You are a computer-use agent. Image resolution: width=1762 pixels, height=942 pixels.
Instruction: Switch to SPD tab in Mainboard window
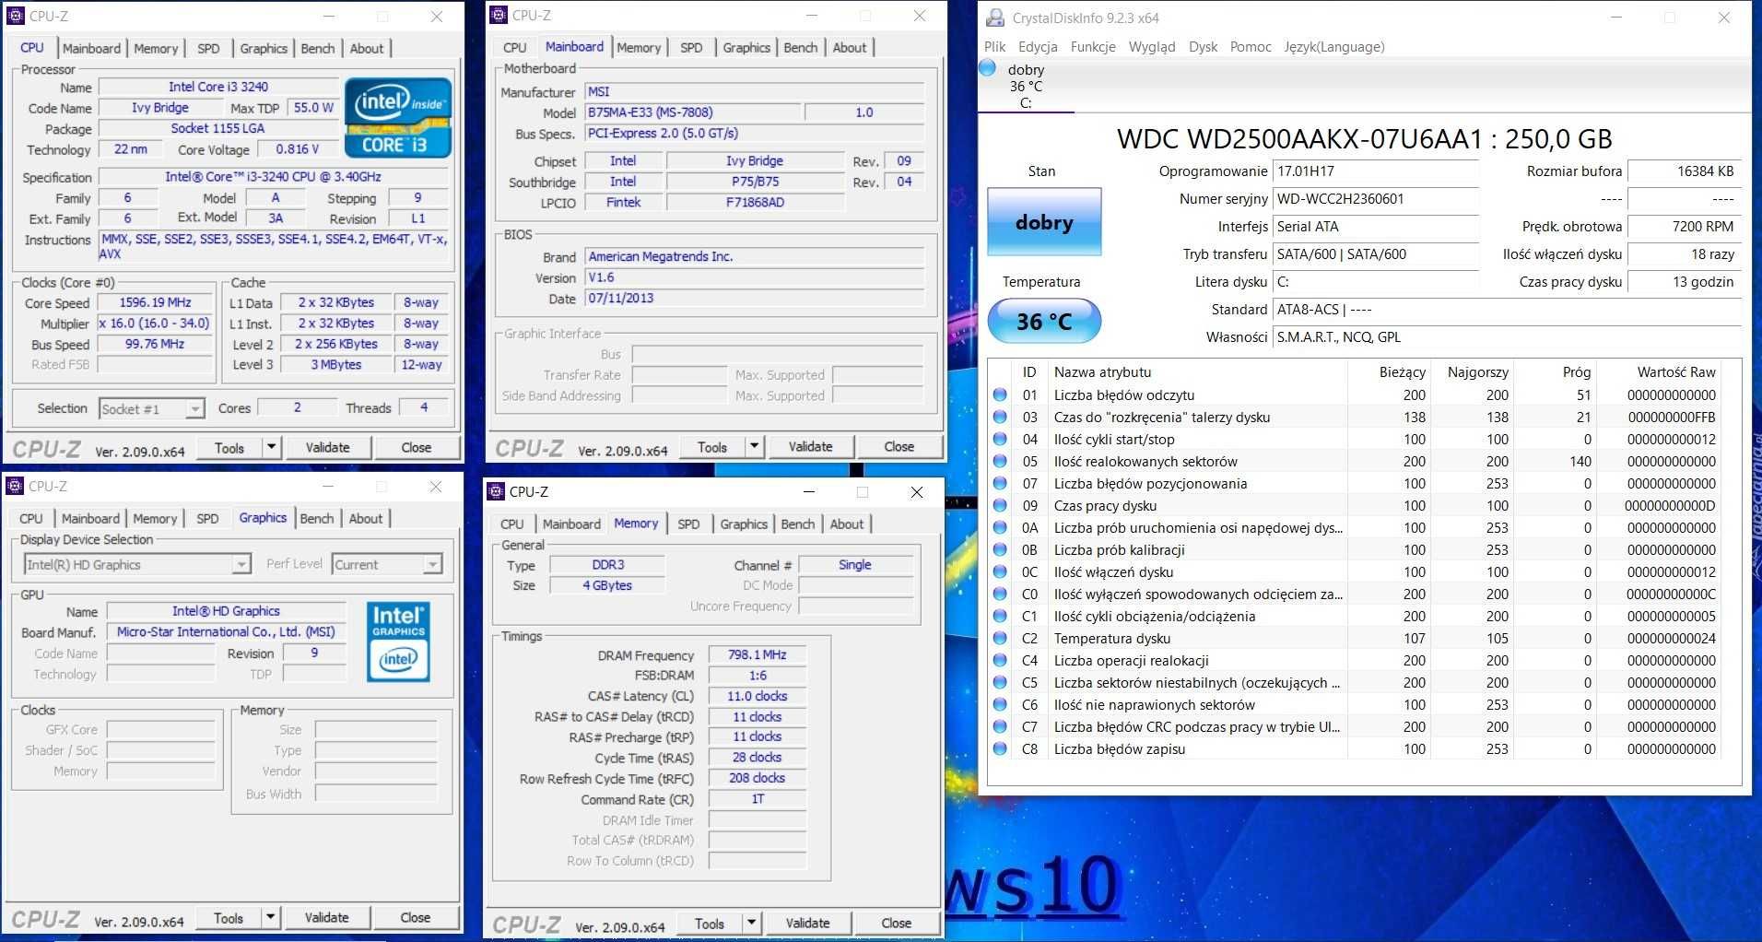[x=691, y=47]
